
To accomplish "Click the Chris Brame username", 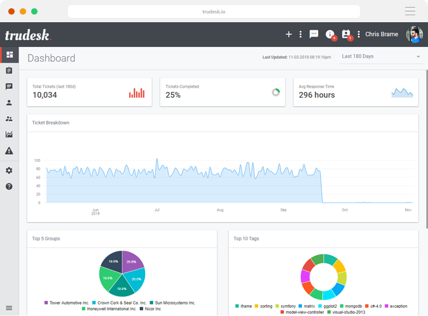I will coord(382,34).
